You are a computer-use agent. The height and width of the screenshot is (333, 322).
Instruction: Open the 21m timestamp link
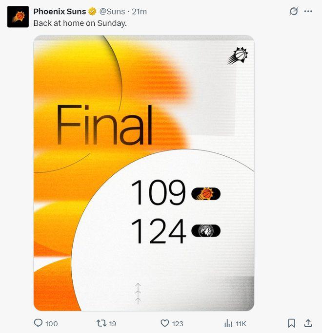(x=139, y=12)
